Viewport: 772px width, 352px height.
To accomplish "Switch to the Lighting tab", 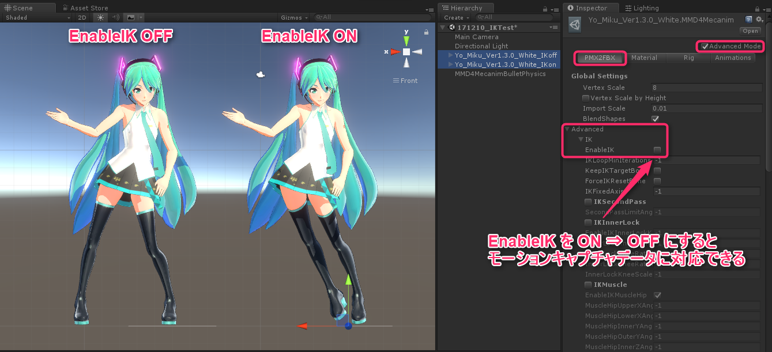I will [642, 7].
